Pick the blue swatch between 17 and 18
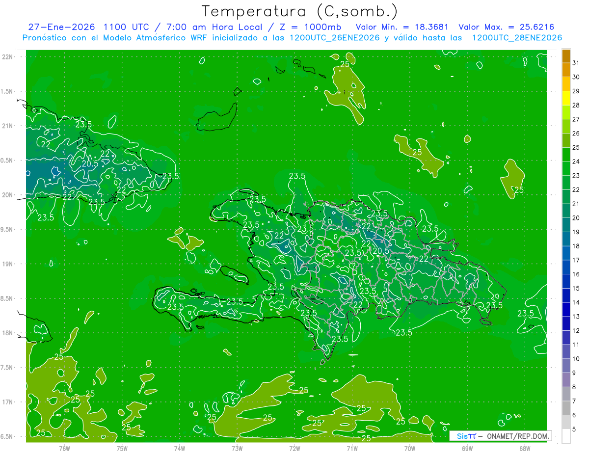Screen dimensions: 589x455 point(566,253)
